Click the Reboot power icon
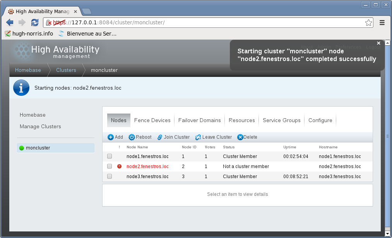This screenshot has height=238, width=392. point(132,137)
